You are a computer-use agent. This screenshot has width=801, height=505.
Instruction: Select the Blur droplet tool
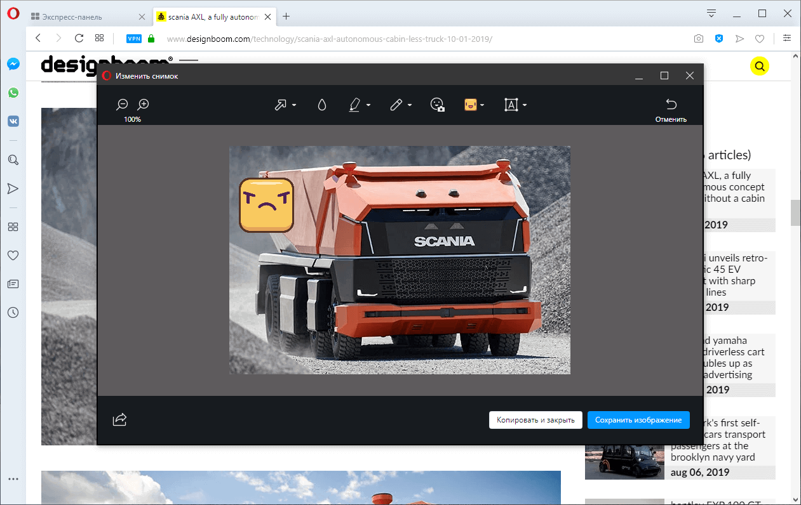[322, 105]
